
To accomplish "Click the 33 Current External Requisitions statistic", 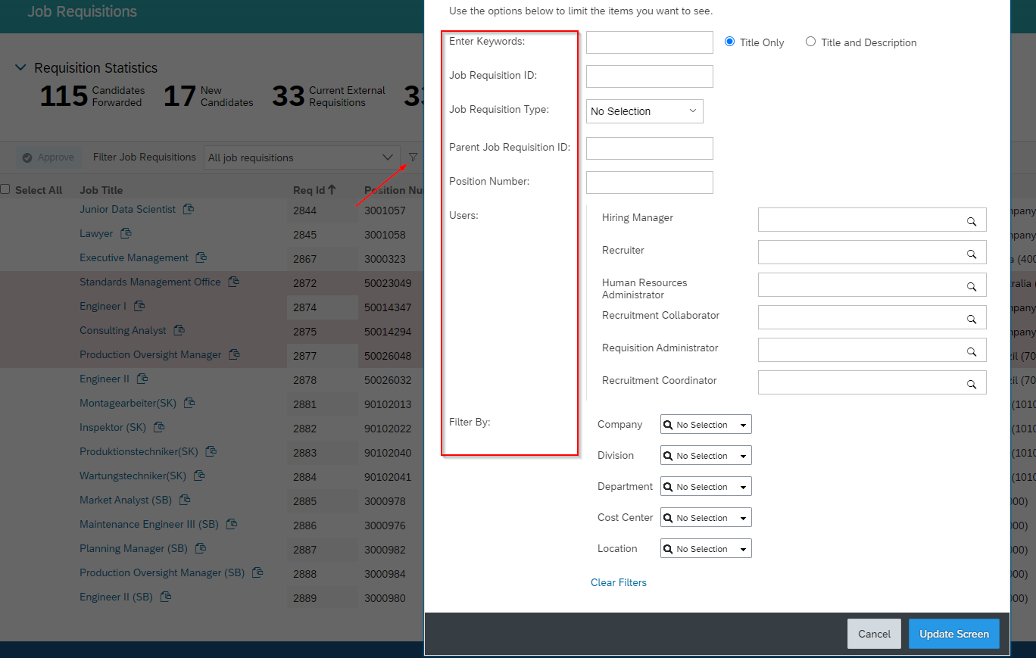I will pos(329,96).
